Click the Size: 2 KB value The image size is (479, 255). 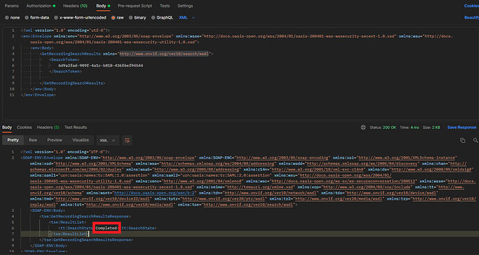click(x=431, y=127)
